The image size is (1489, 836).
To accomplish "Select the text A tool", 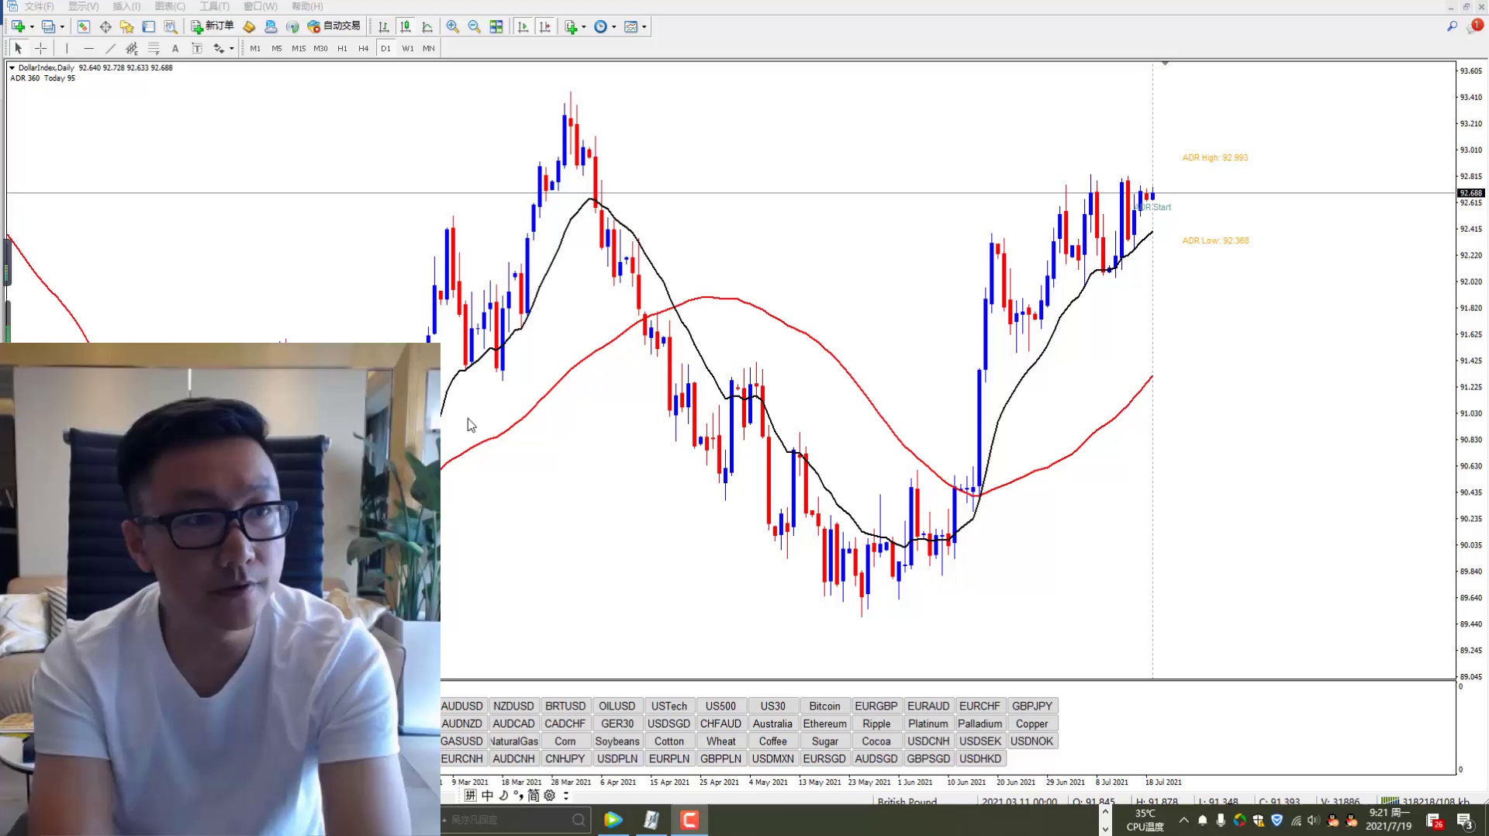I will 175,48.
